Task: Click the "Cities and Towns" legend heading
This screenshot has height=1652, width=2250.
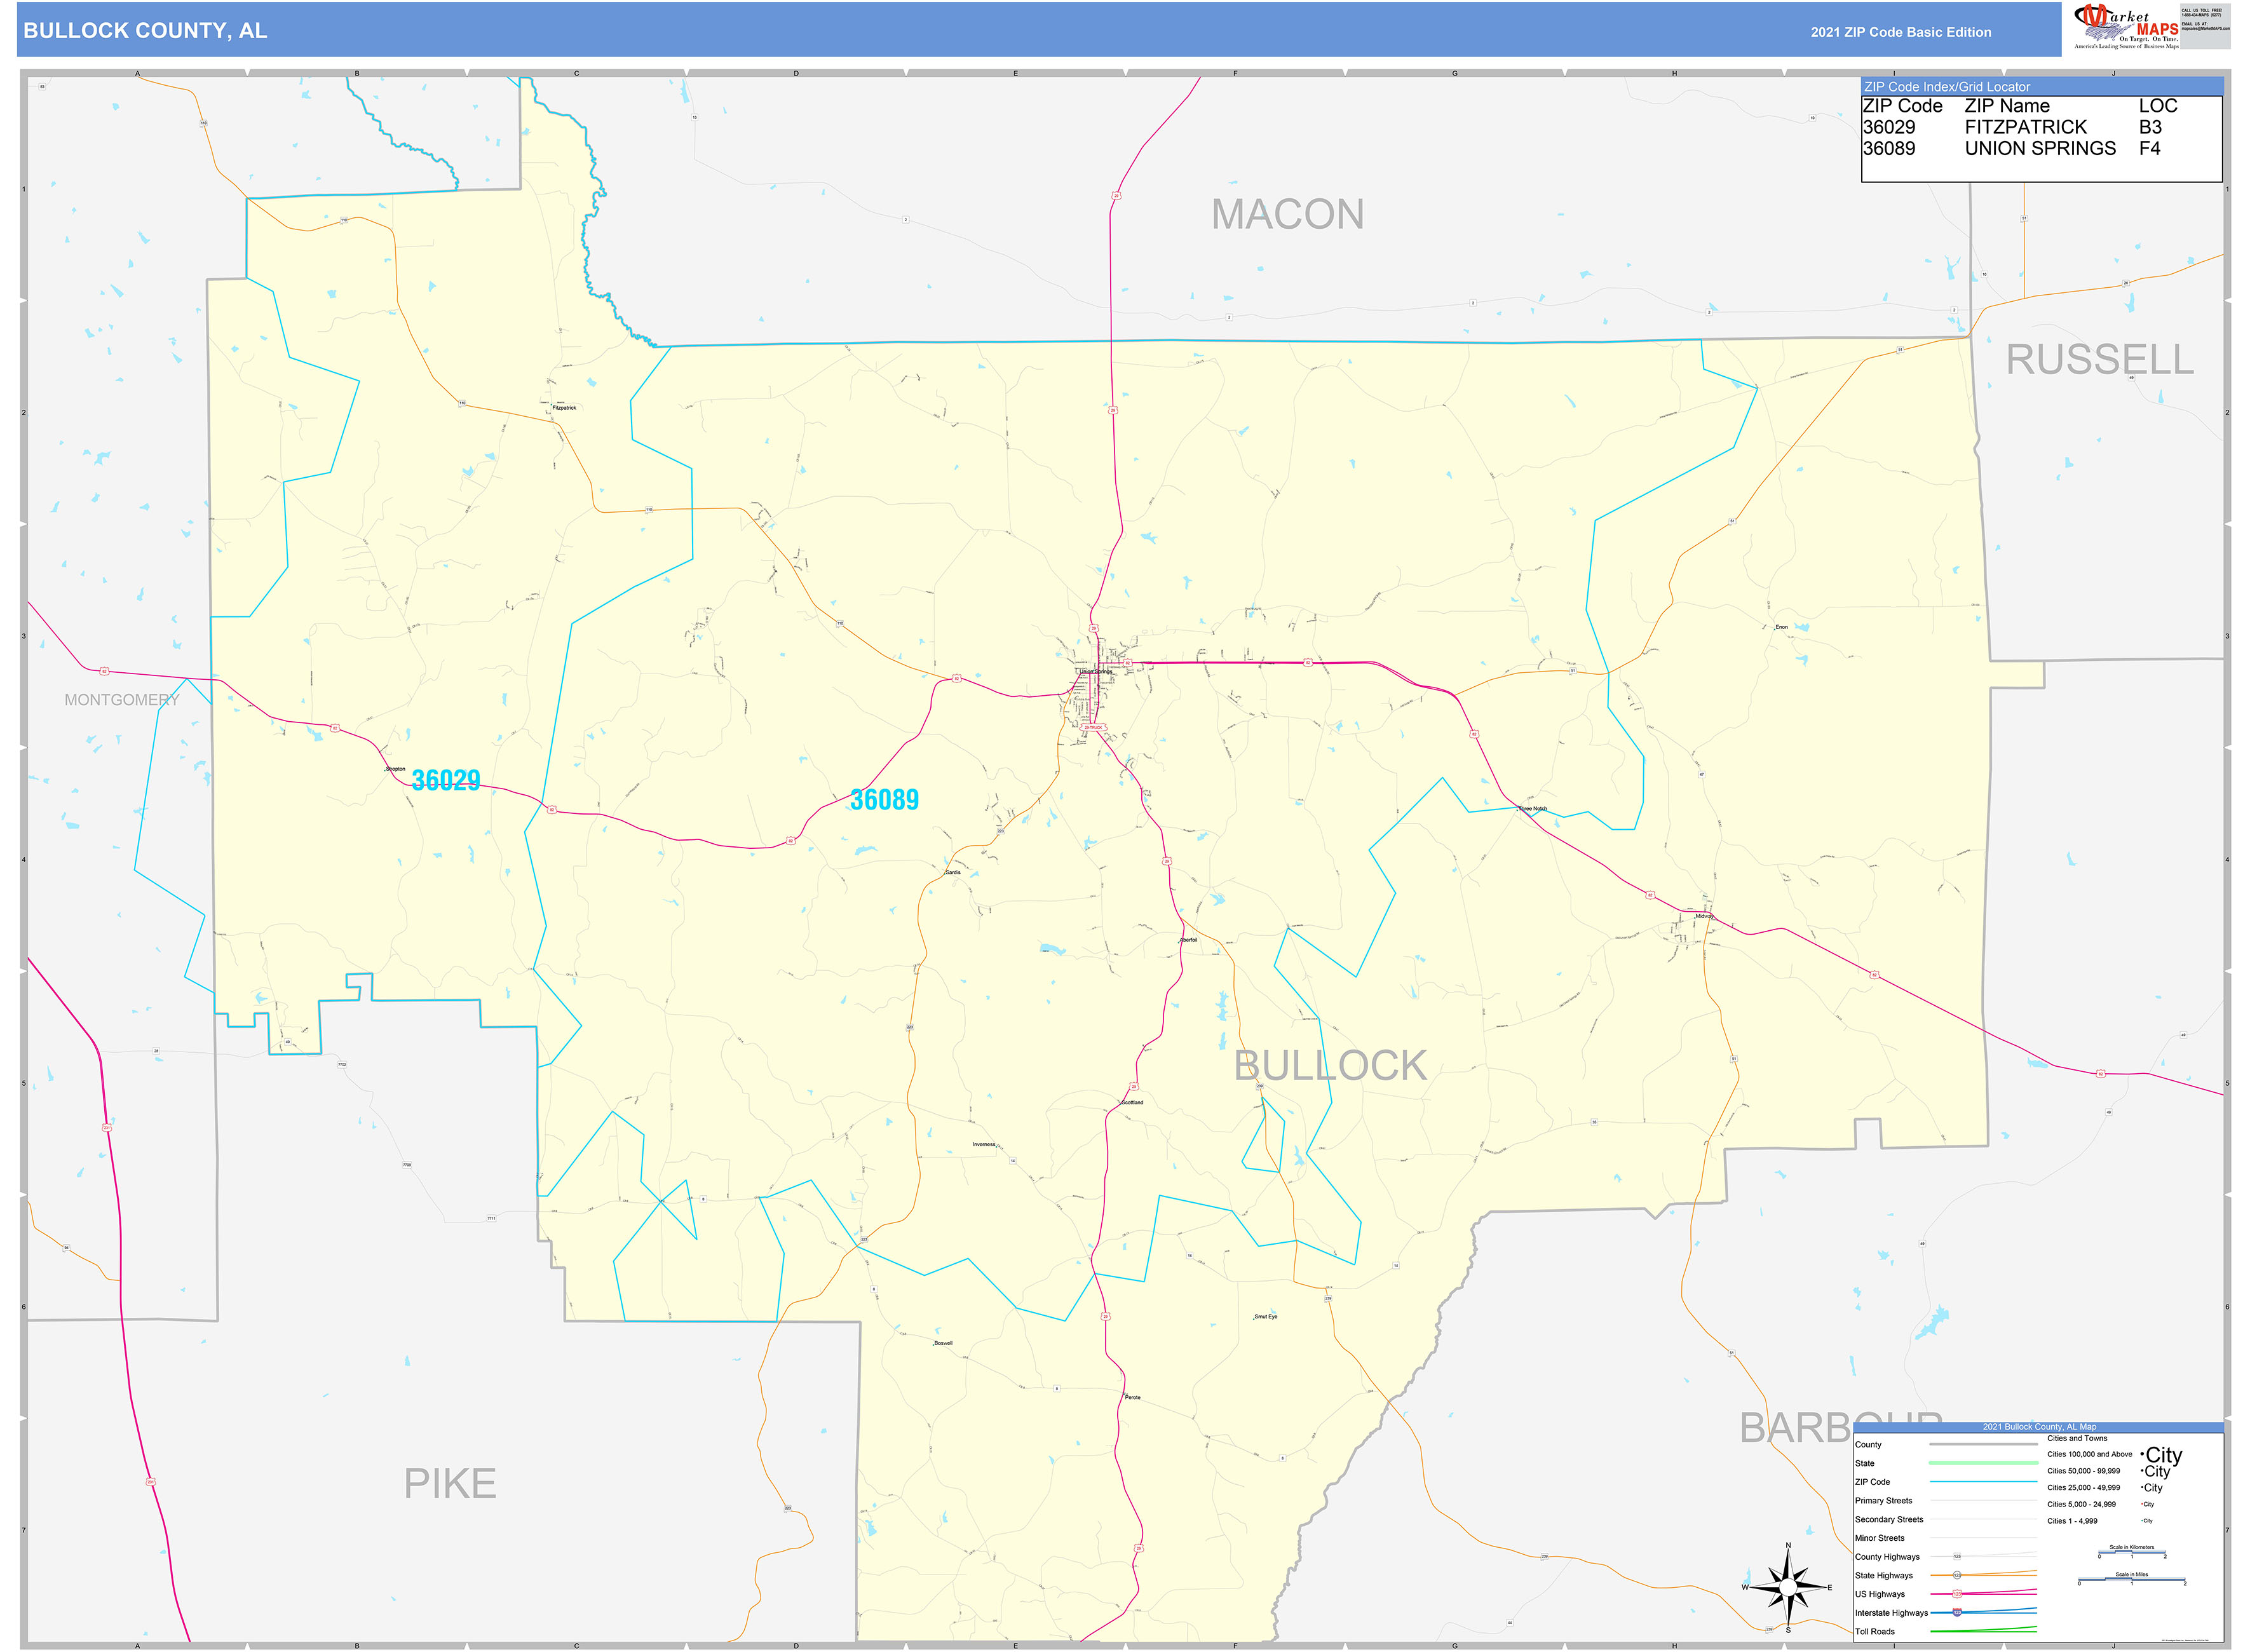Action: pyautogui.click(x=2077, y=1438)
